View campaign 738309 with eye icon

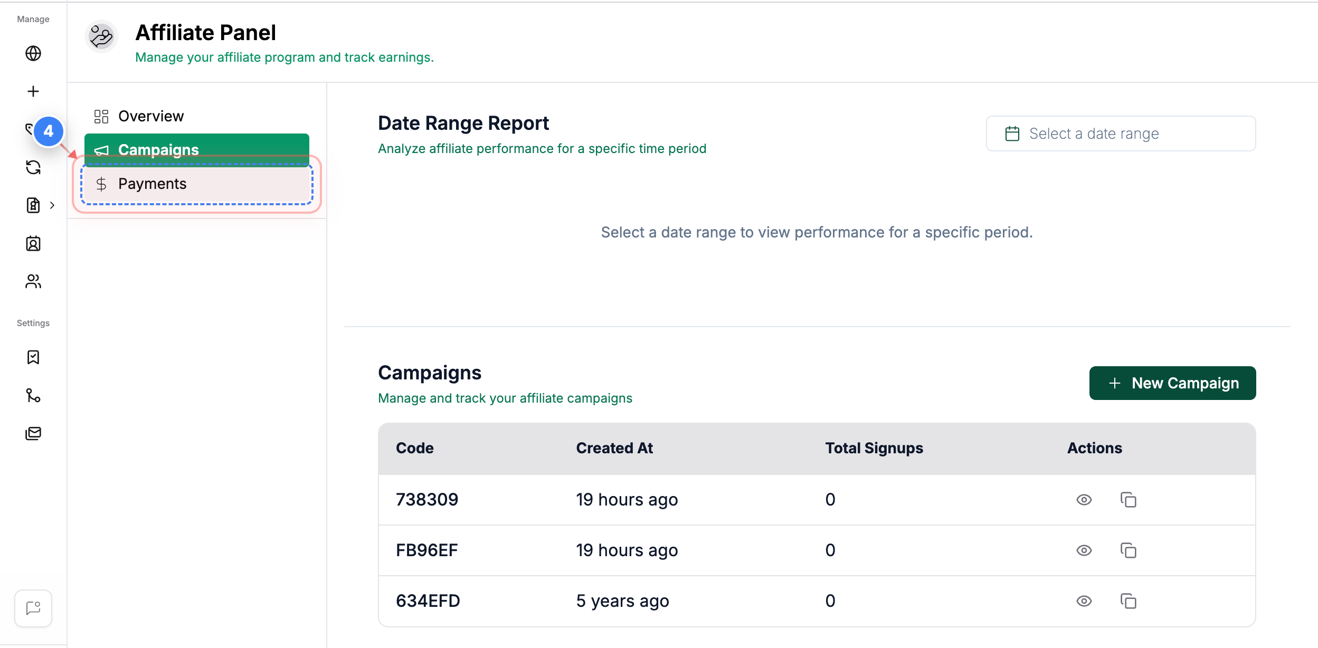click(1084, 500)
